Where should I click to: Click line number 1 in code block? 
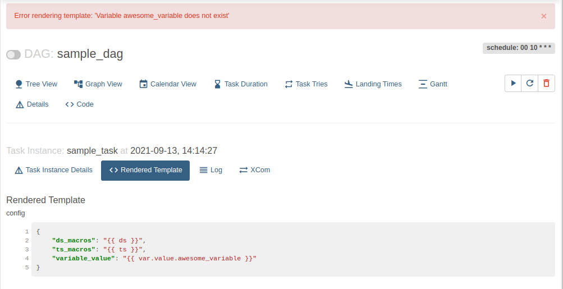27,232
